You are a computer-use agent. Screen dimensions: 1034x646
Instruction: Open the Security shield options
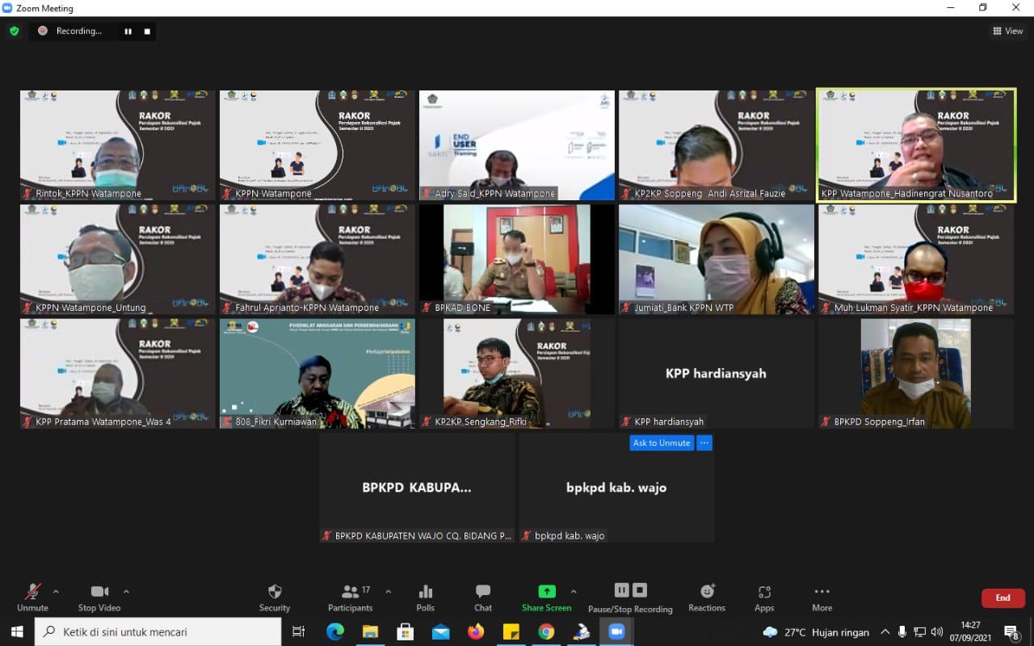(275, 598)
